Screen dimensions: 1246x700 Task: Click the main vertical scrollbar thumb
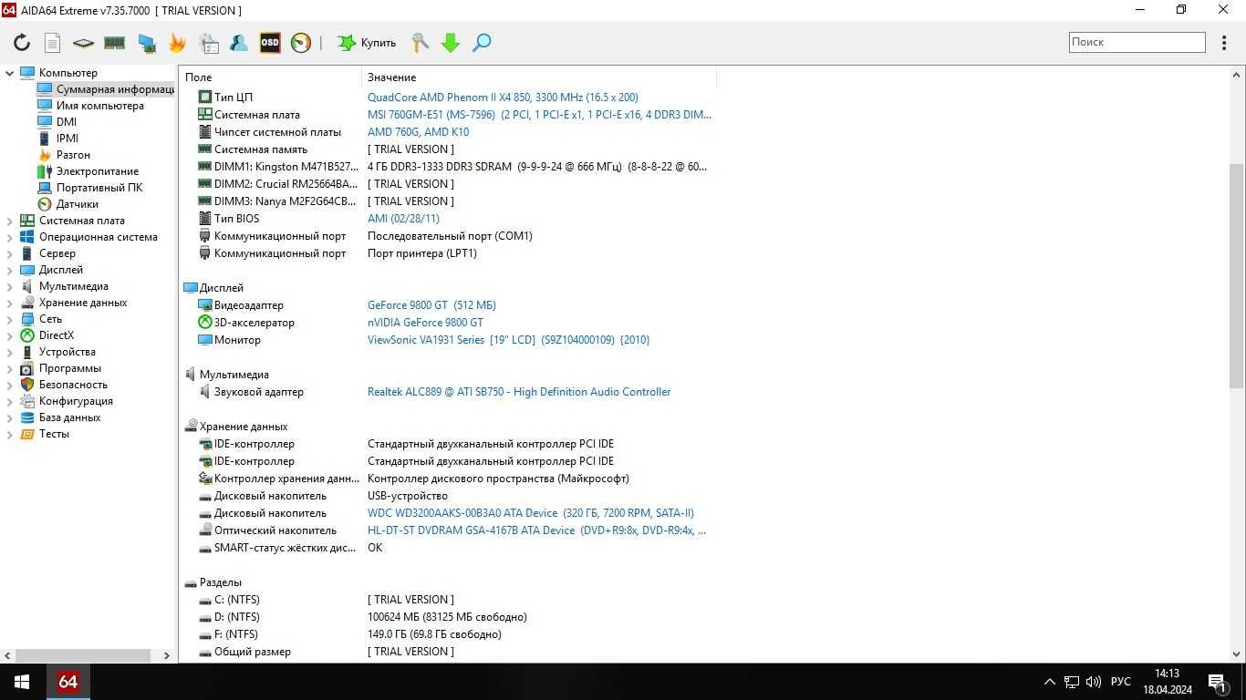(1237, 276)
